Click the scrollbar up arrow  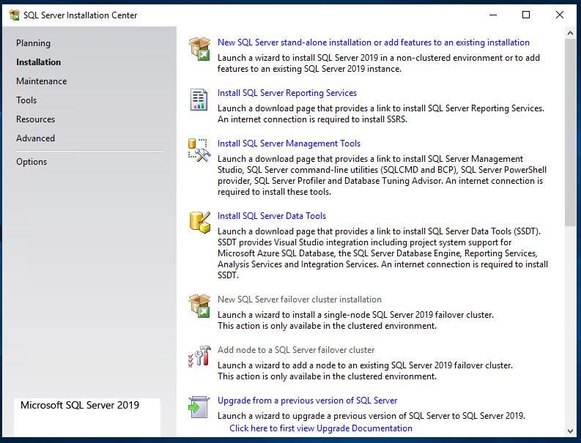point(570,34)
